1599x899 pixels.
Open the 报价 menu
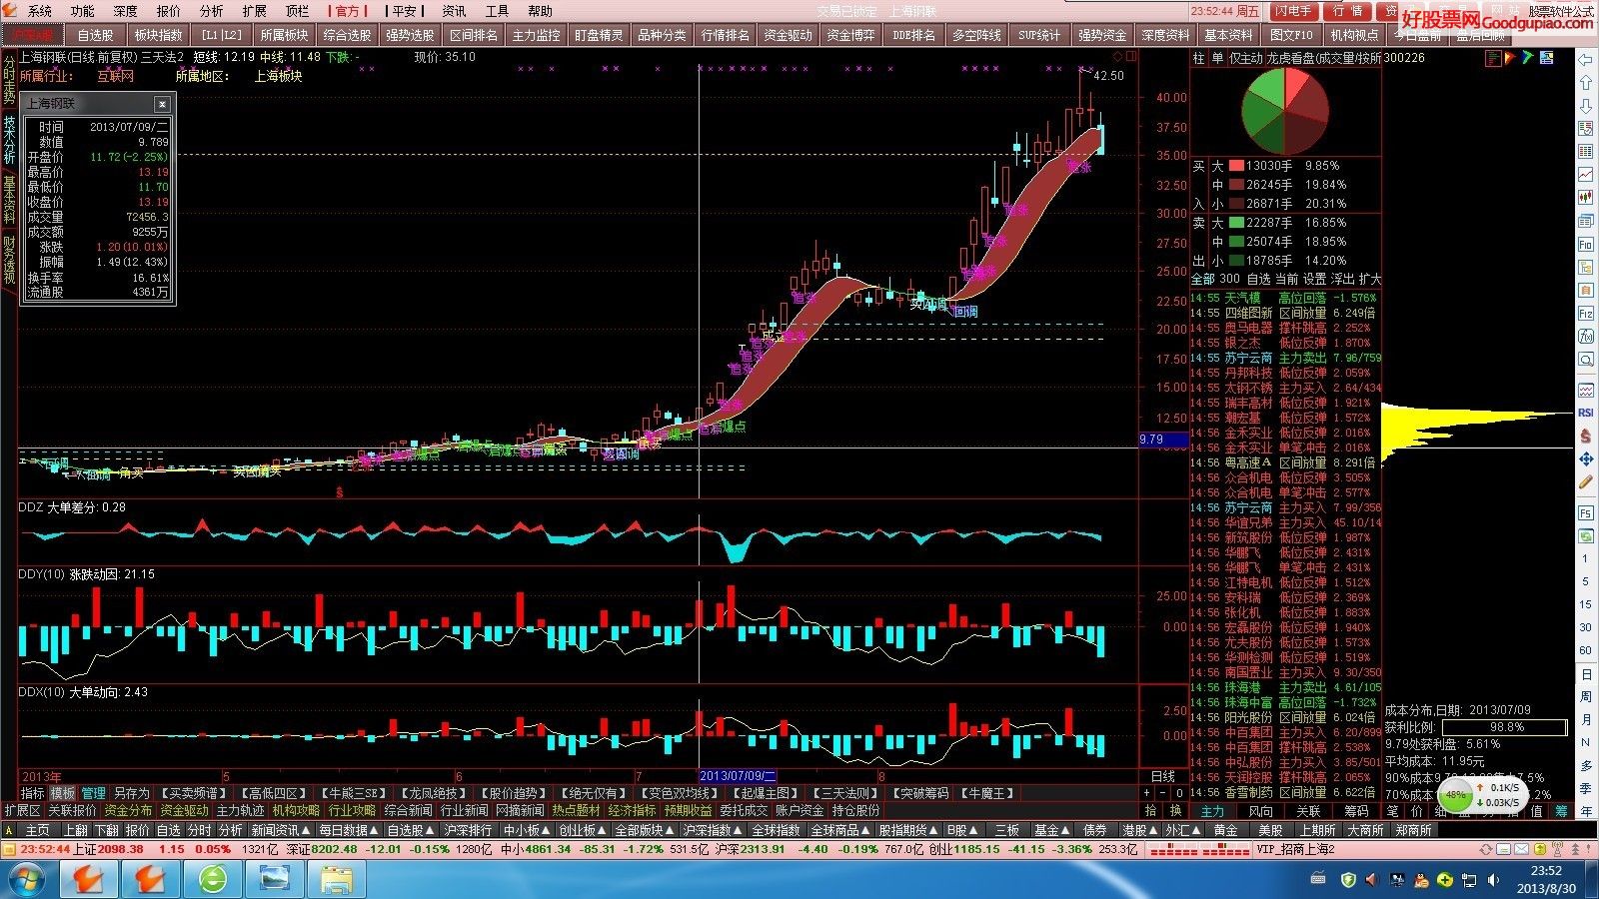click(169, 11)
